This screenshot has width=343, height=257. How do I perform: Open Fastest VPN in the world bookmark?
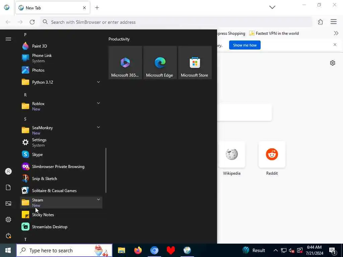(x=274, y=33)
